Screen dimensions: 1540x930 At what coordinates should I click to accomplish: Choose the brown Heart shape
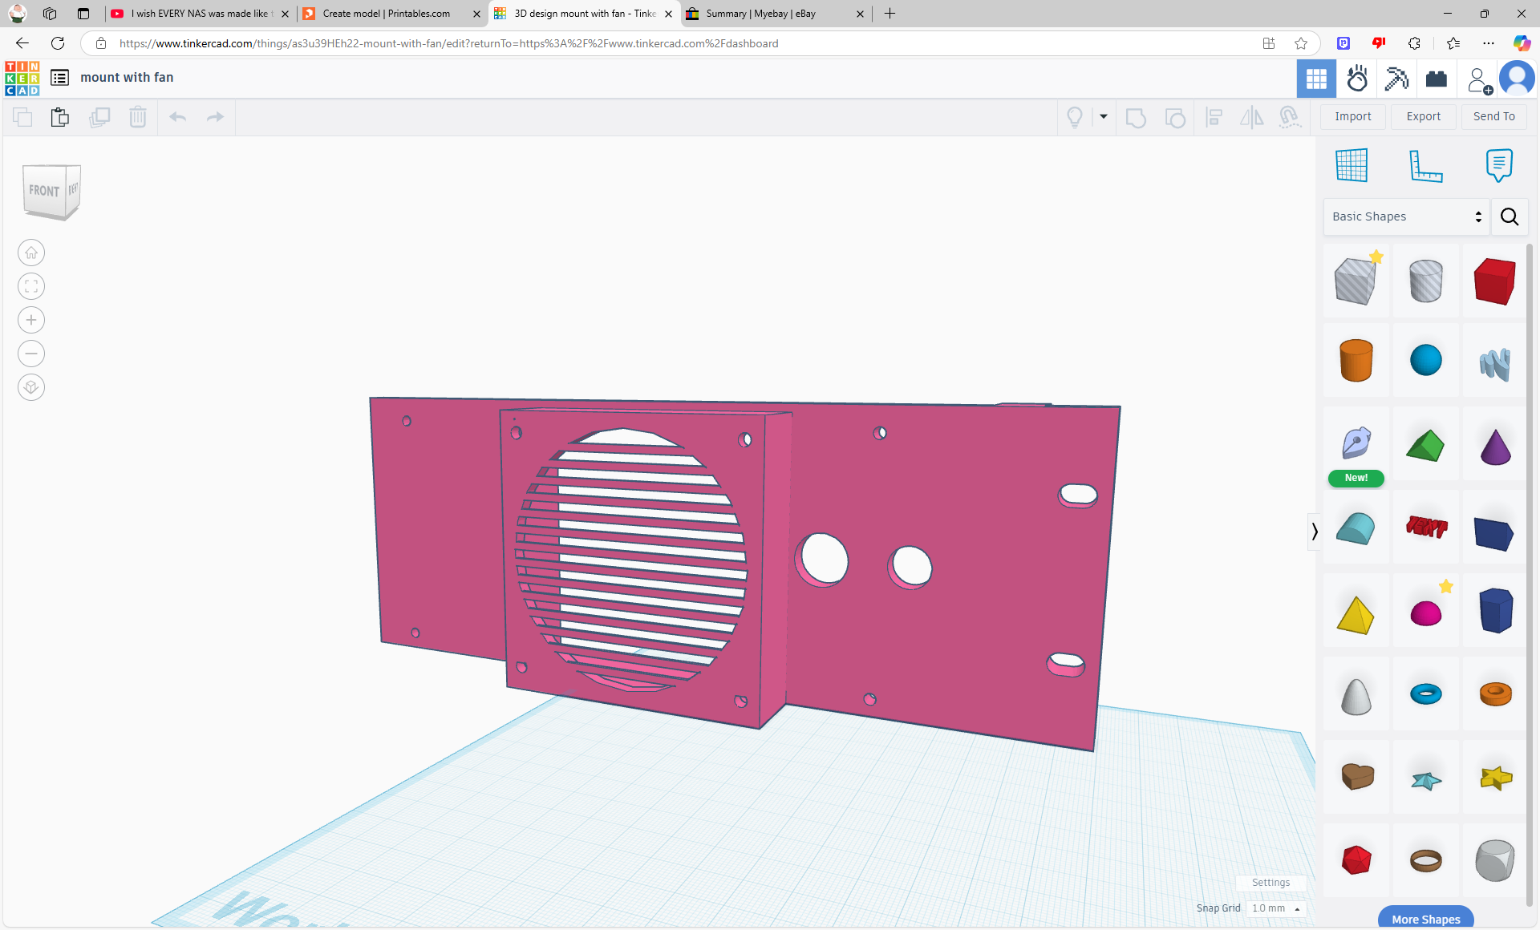tap(1357, 776)
